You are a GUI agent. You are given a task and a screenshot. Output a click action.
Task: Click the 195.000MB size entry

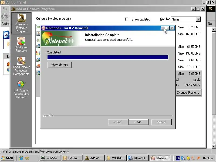coord(193,53)
